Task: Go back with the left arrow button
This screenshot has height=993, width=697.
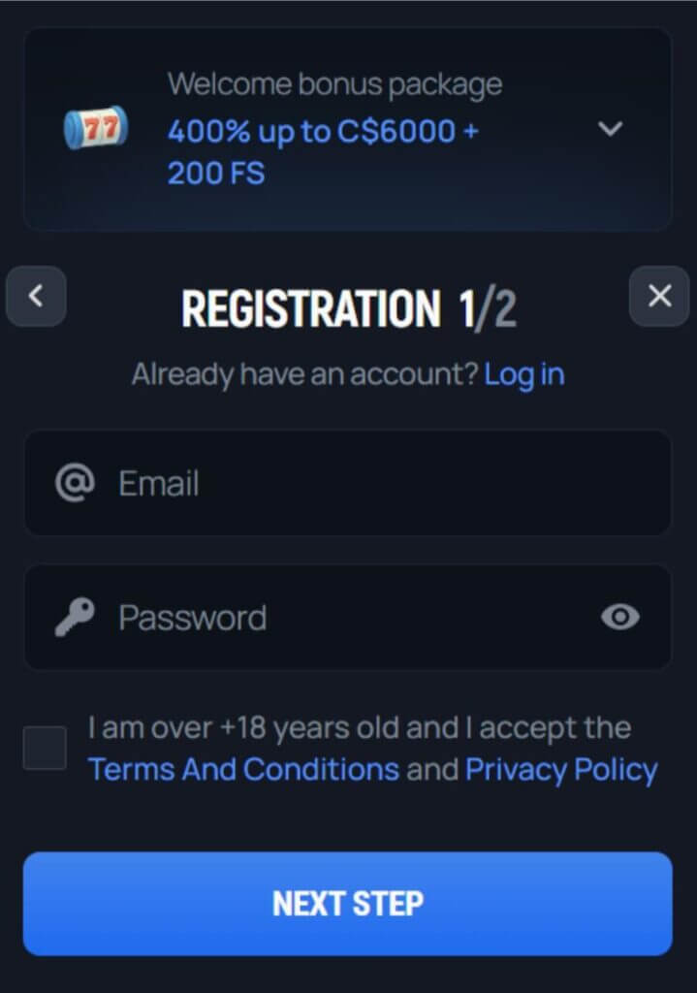Action: pos(36,296)
